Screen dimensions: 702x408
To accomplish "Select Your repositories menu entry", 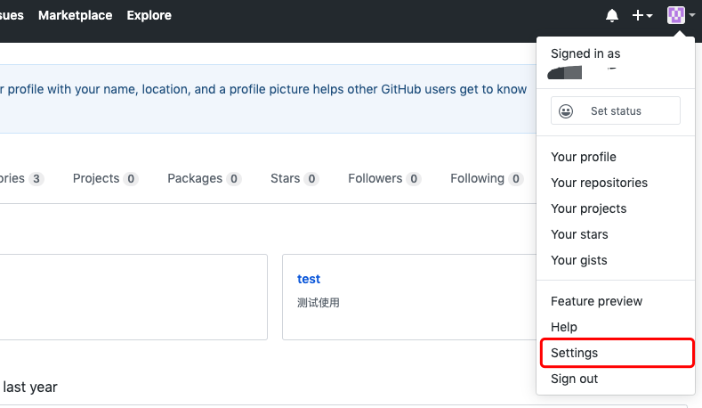I will (x=599, y=183).
